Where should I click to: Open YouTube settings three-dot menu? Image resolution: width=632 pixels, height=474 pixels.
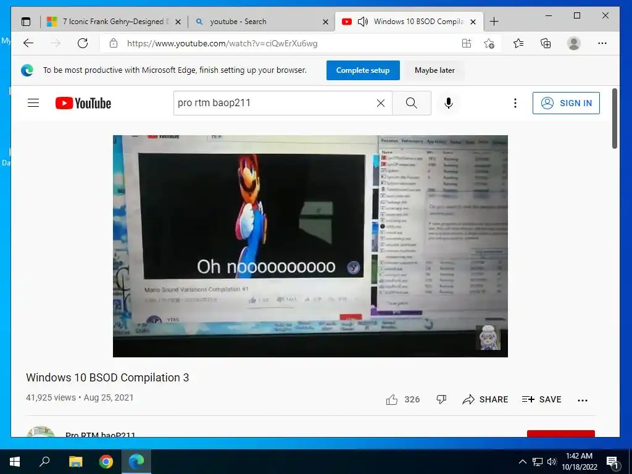[515, 103]
